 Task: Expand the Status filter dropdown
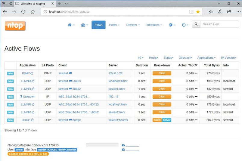[168, 58]
